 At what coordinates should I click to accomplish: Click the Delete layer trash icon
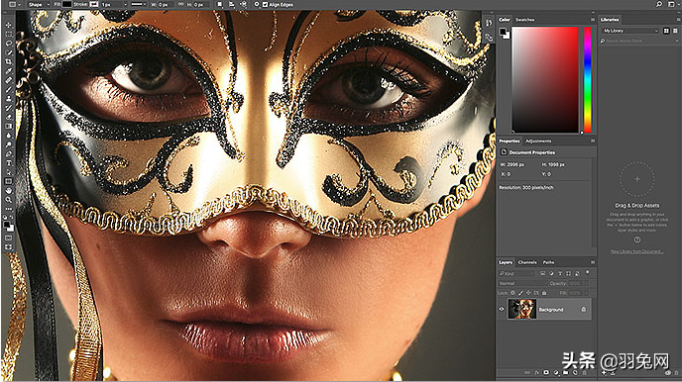point(585,372)
